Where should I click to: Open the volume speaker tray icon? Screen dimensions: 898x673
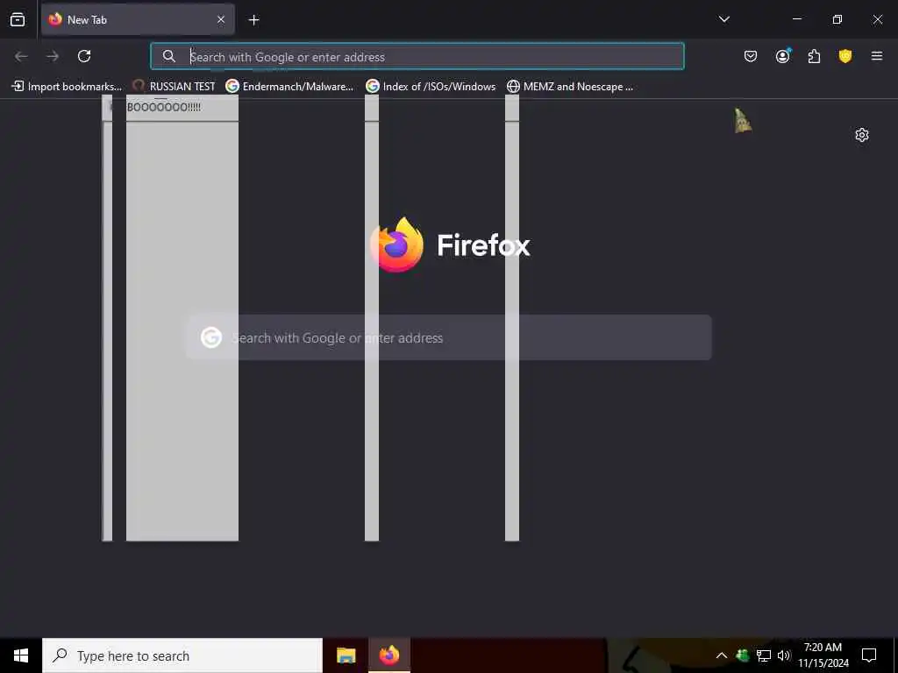click(784, 655)
